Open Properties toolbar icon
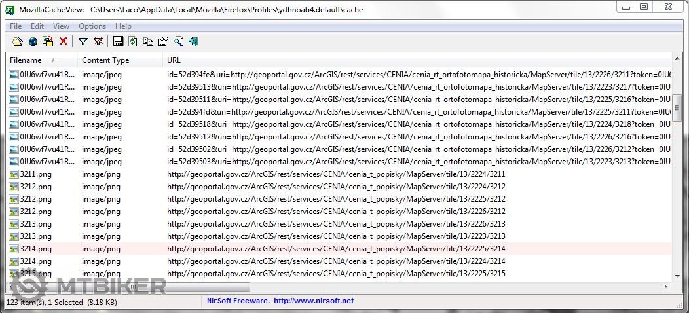Screen dimensions: 689x313 pos(163,42)
